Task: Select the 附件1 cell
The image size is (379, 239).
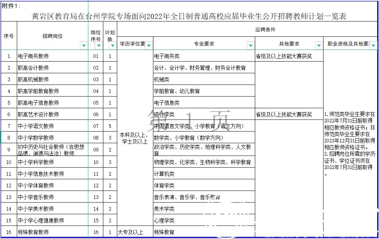Action: pos(11,6)
